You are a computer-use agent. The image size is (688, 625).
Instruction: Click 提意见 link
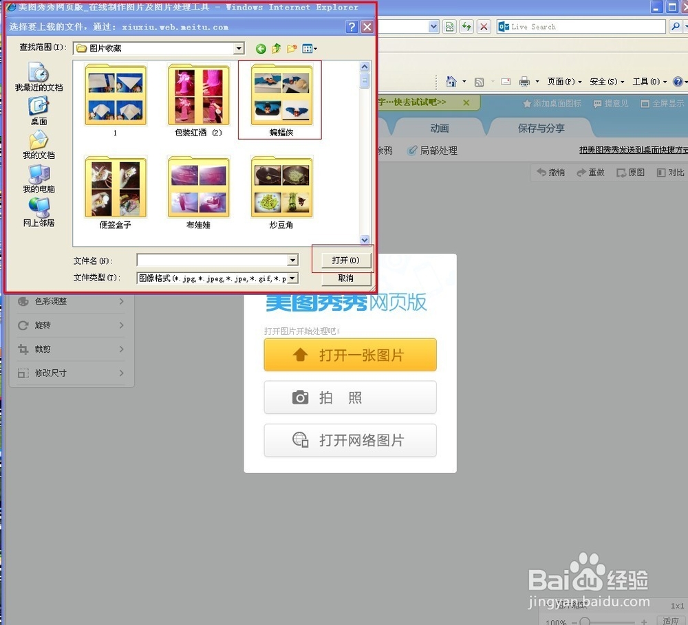[x=611, y=104]
